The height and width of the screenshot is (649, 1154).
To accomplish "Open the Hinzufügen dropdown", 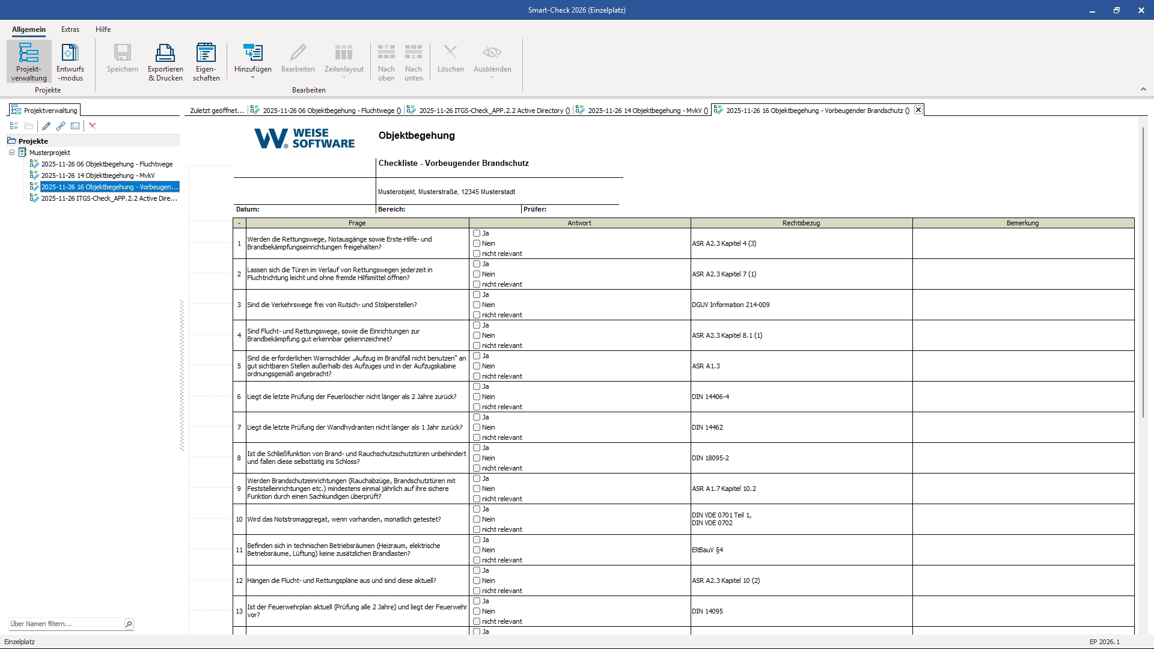I will [252, 77].
